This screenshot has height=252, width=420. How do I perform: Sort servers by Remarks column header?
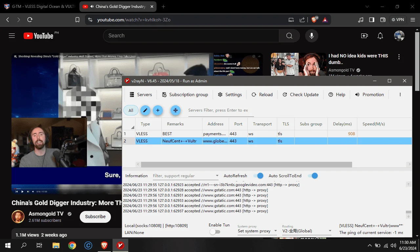182,124
